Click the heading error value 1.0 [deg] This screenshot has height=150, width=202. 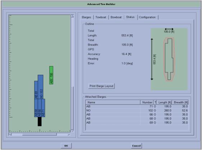click(127, 63)
